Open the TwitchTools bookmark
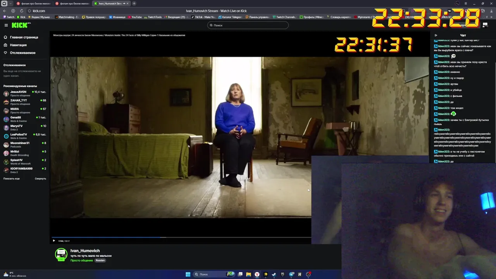 point(153,17)
